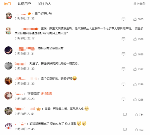Reply to the 微星主板 comment at 734 likes
This screenshot has height=135, width=150.
pyautogui.click(x=125, y=114)
